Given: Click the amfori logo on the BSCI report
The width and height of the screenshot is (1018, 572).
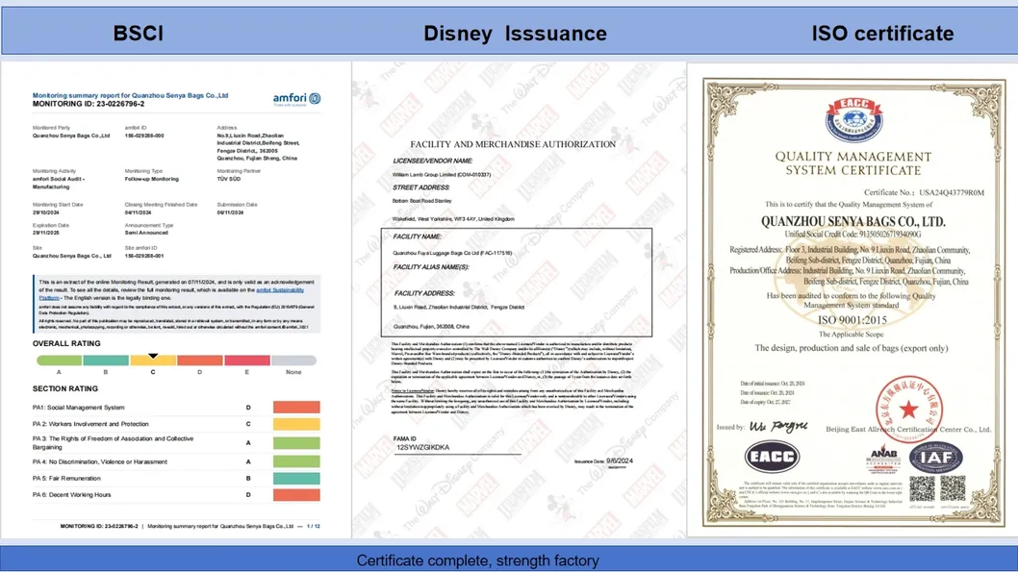Looking at the screenshot, I should 296,99.
